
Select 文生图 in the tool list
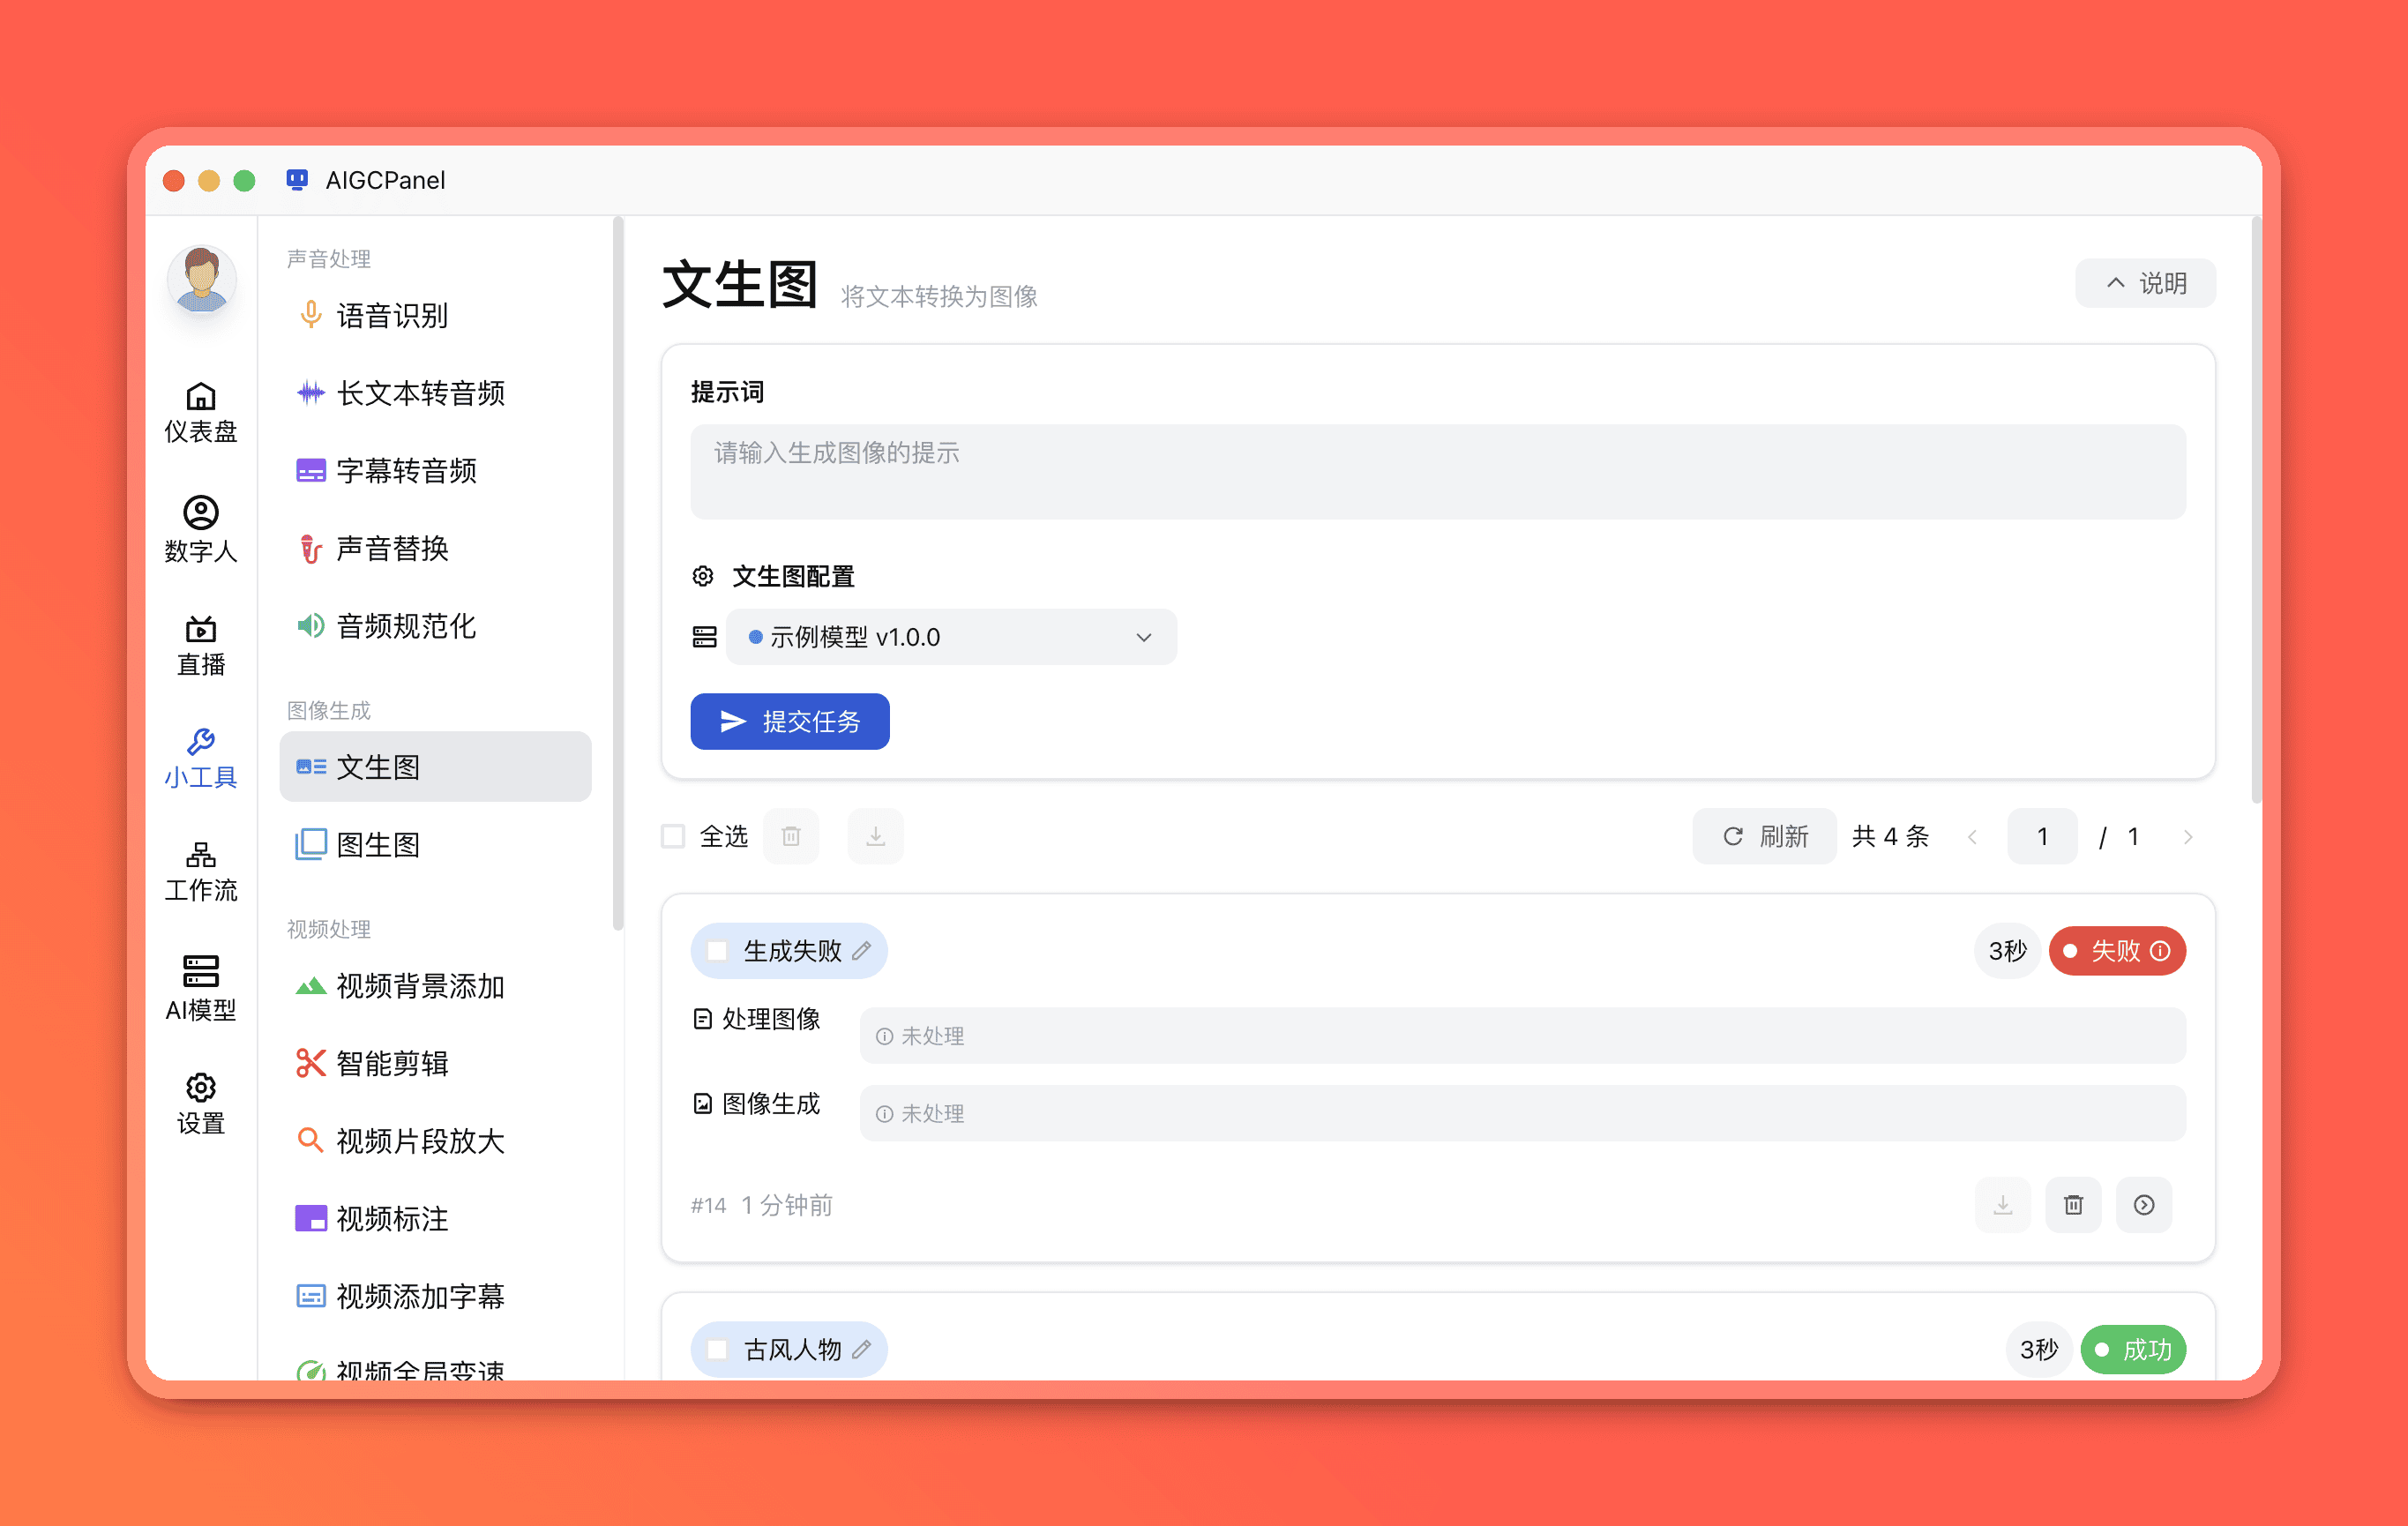click(x=435, y=767)
